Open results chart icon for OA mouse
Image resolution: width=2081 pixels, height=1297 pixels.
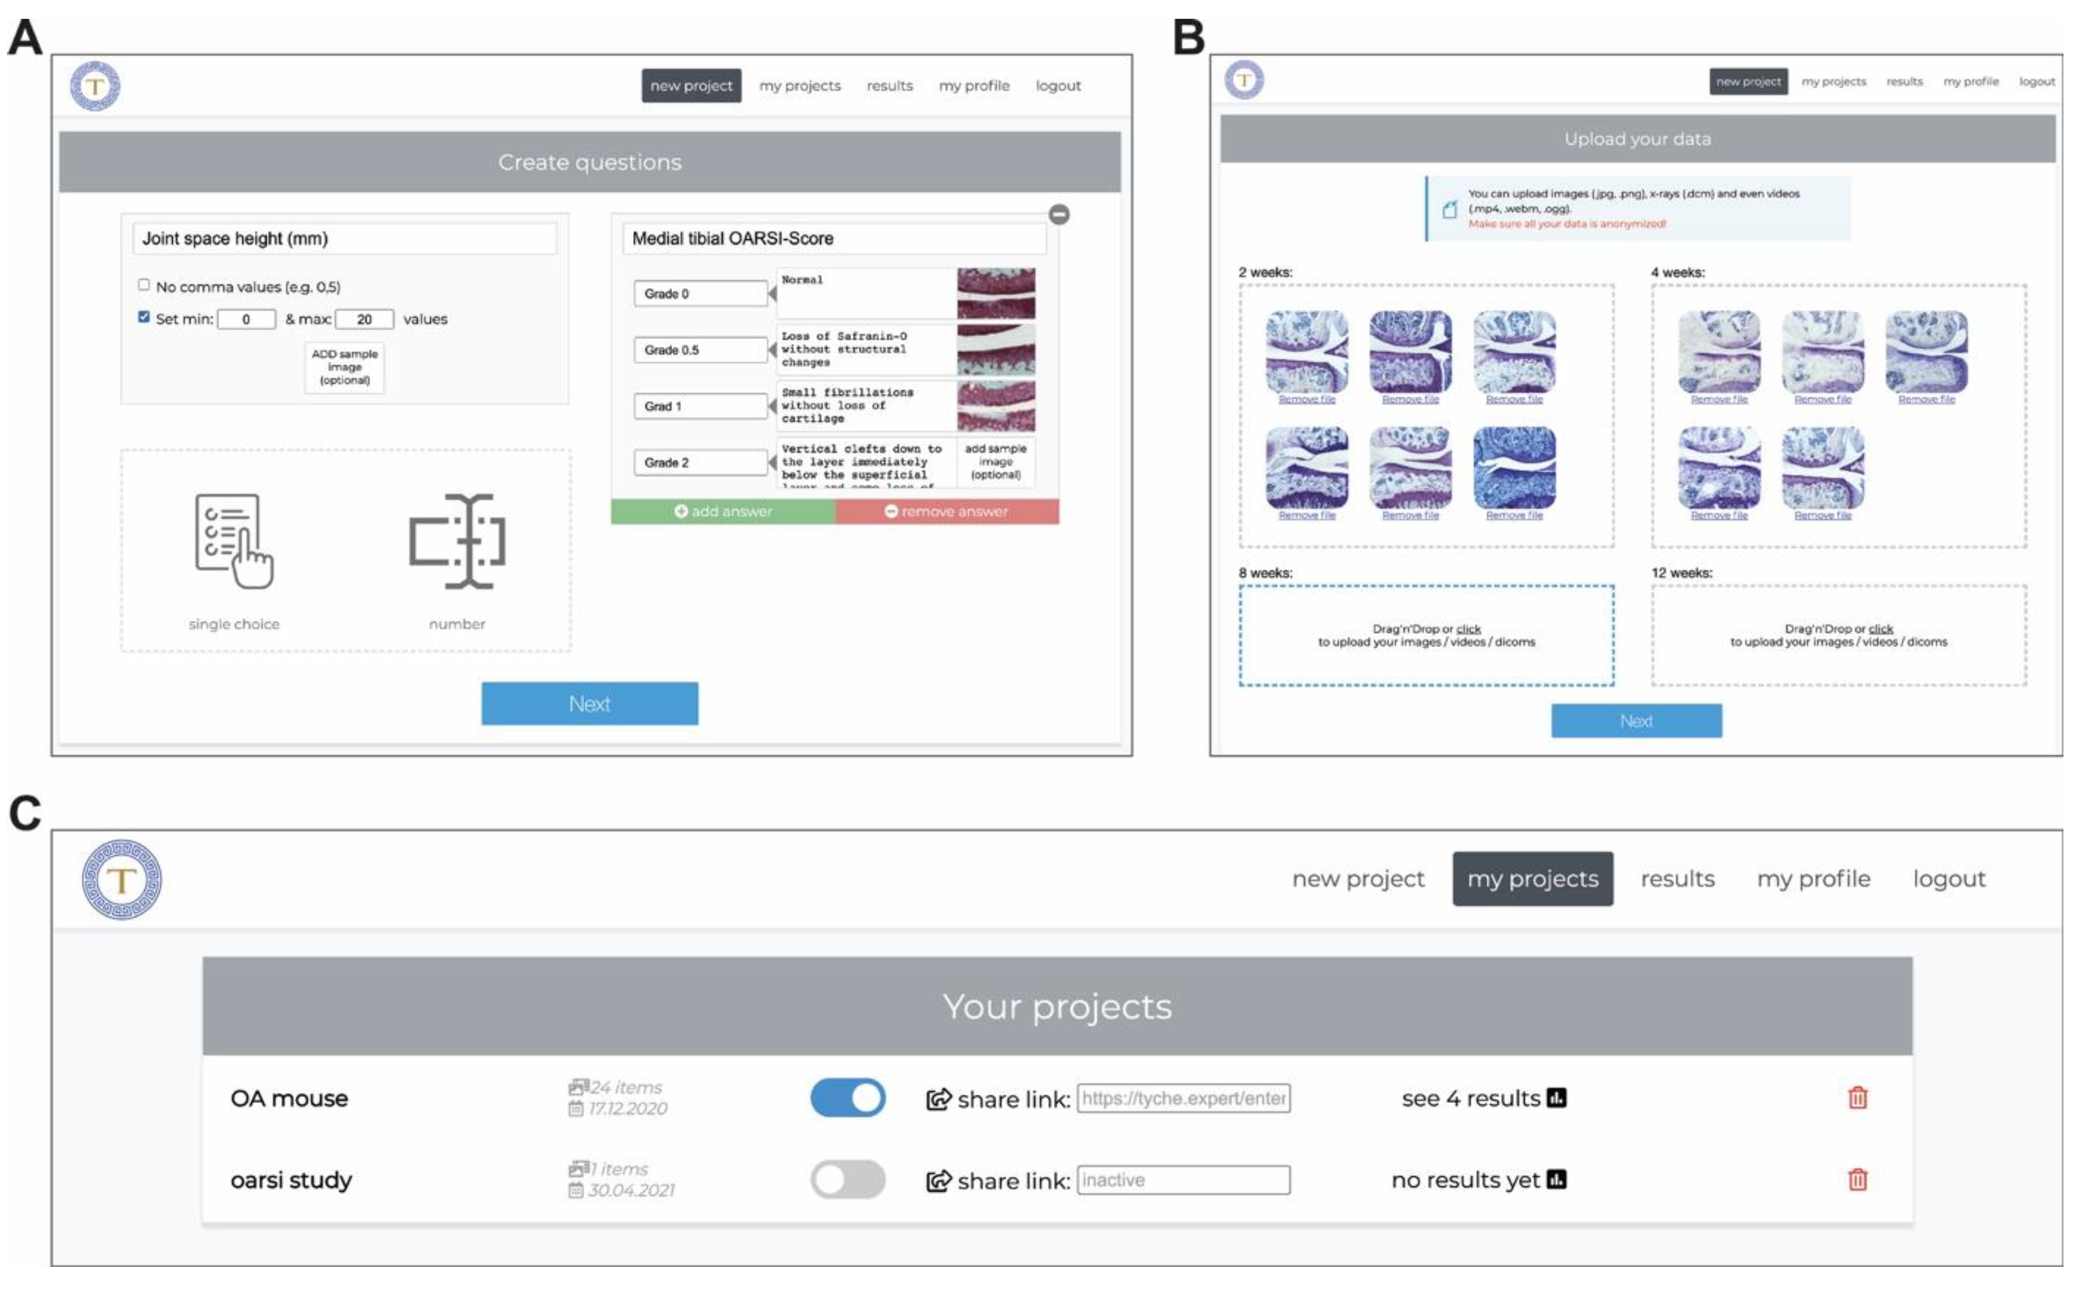pos(1556,1098)
